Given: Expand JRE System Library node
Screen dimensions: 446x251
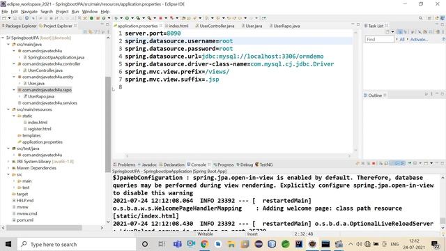Looking at the screenshot, I should [8, 161].
